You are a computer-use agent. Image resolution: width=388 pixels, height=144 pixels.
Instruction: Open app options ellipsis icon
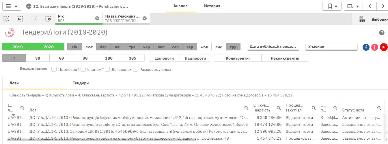coord(29,6)
